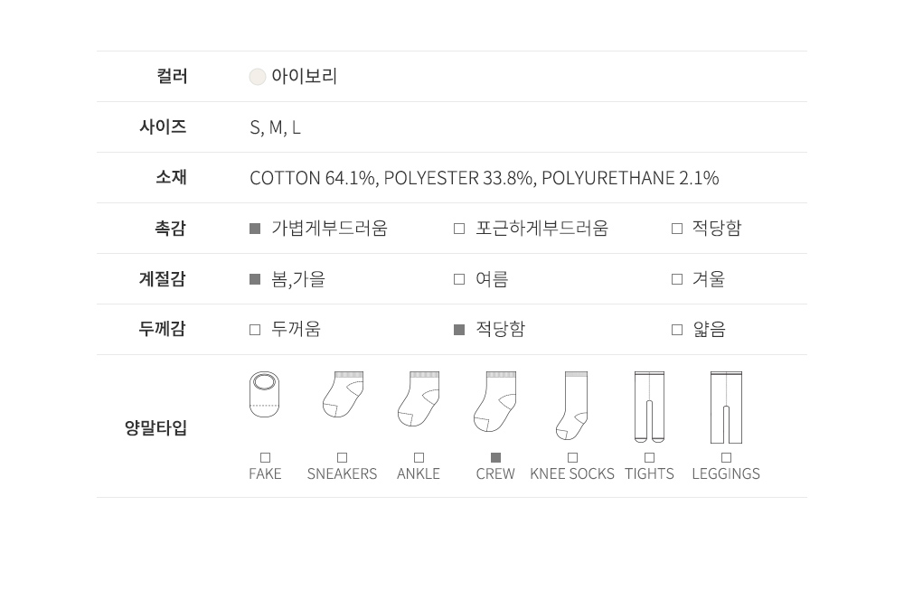Click the ivory color swatch
Image resolution: width=904 pixels, height=590 pixels.
pyautogui.click(x=258, y=77)
